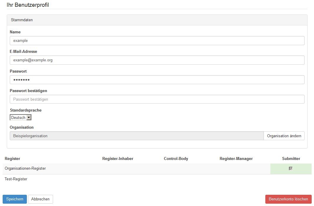Image resolution: width=314 pixels, height=206 pixels.
Task: Click the red Benutzerkonto löschen button
Action: 288,199
